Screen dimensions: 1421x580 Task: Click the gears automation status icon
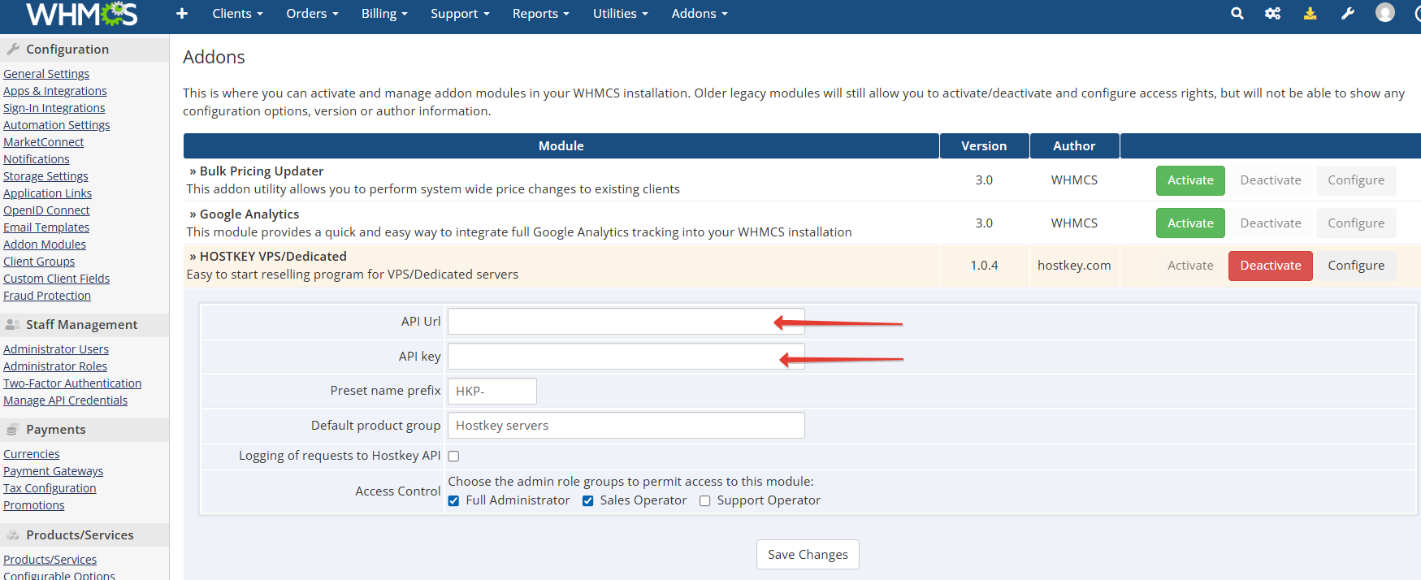tap(1272, 14)
